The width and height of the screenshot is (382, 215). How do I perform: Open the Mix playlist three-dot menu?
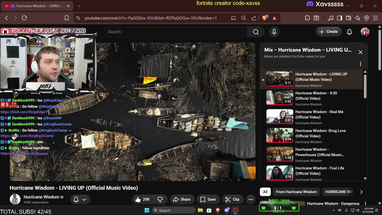pos(361,64)
